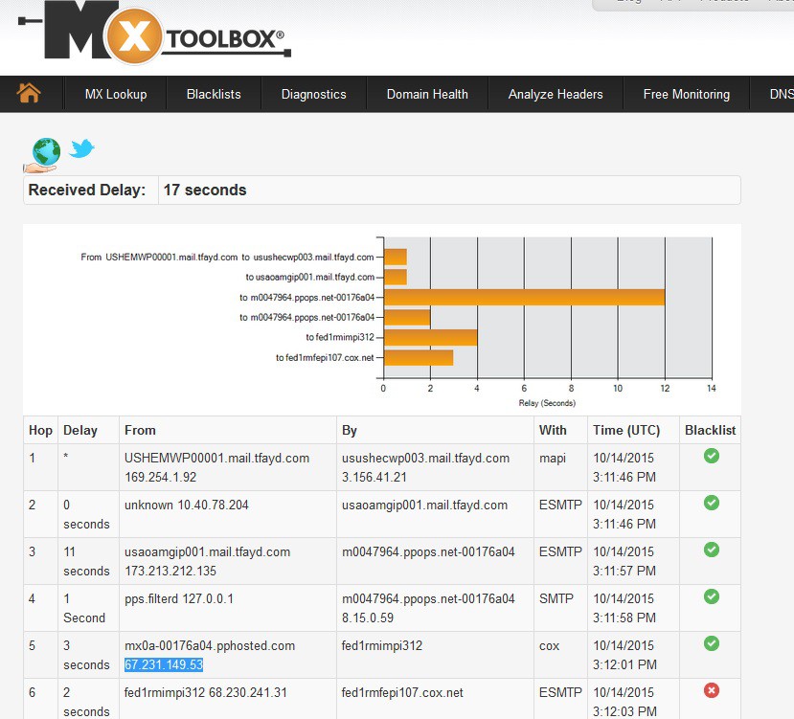Click mapi in the With column
The width and height of the screenshot is (794, 719).
point(552,459)
